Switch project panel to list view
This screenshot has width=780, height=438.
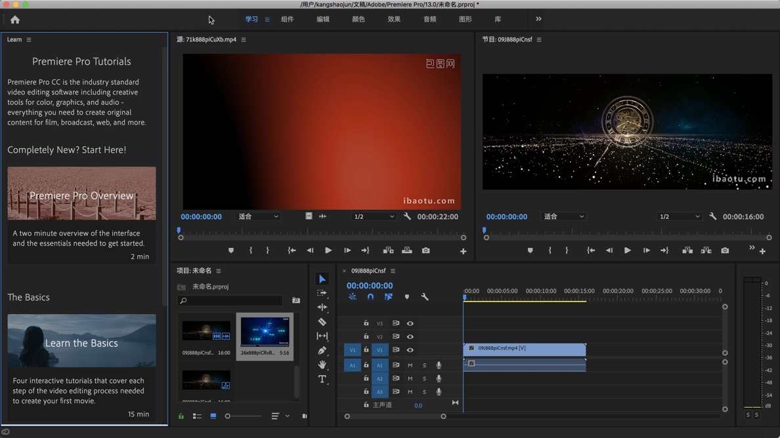point(197,416)
